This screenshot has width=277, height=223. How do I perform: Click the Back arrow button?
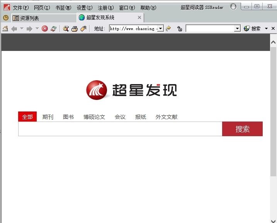[x=14, y=29]
